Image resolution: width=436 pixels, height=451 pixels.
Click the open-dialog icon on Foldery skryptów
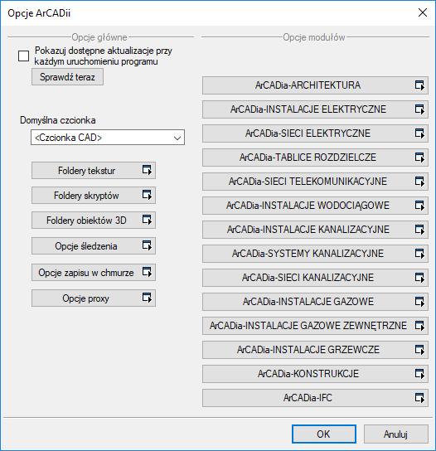(x=147, y=195)
